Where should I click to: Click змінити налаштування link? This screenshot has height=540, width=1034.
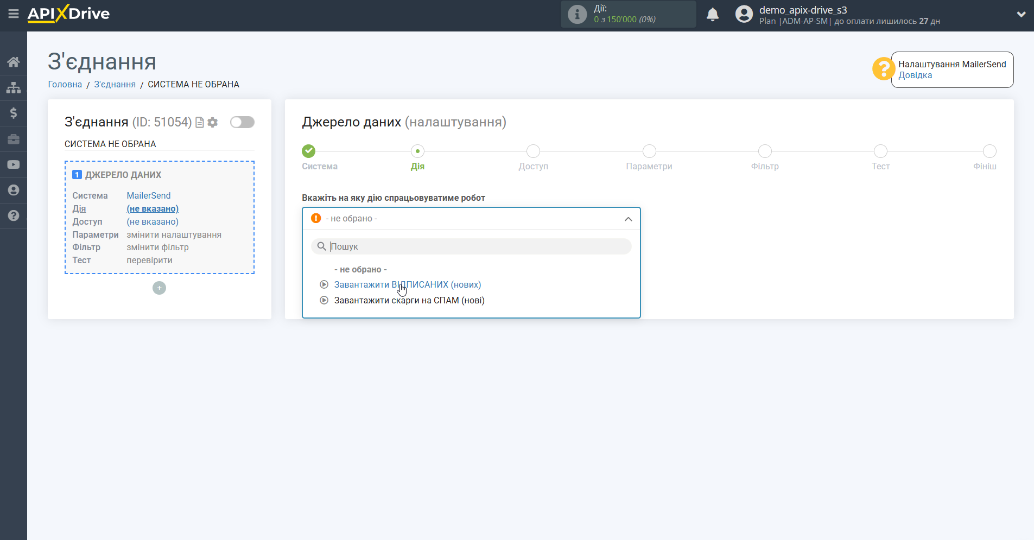[x=174, y=234]
